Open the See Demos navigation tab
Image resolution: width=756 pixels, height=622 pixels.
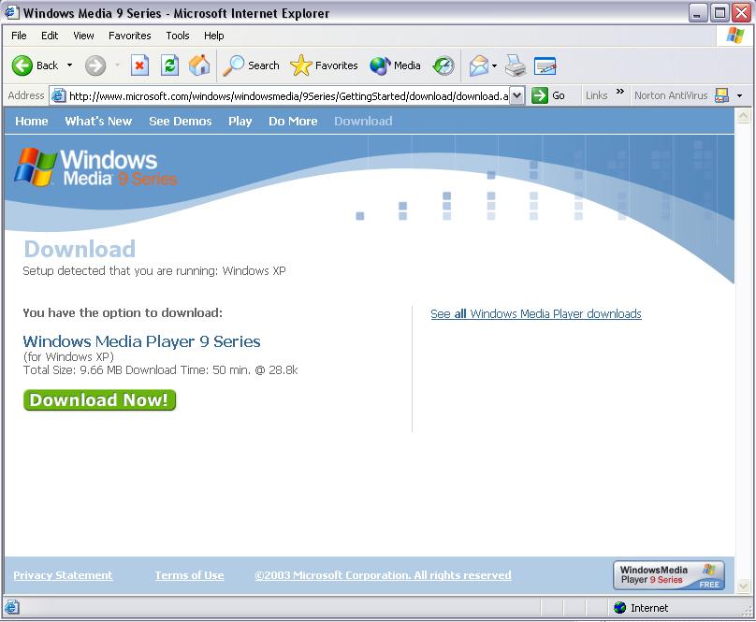[181, 122]
